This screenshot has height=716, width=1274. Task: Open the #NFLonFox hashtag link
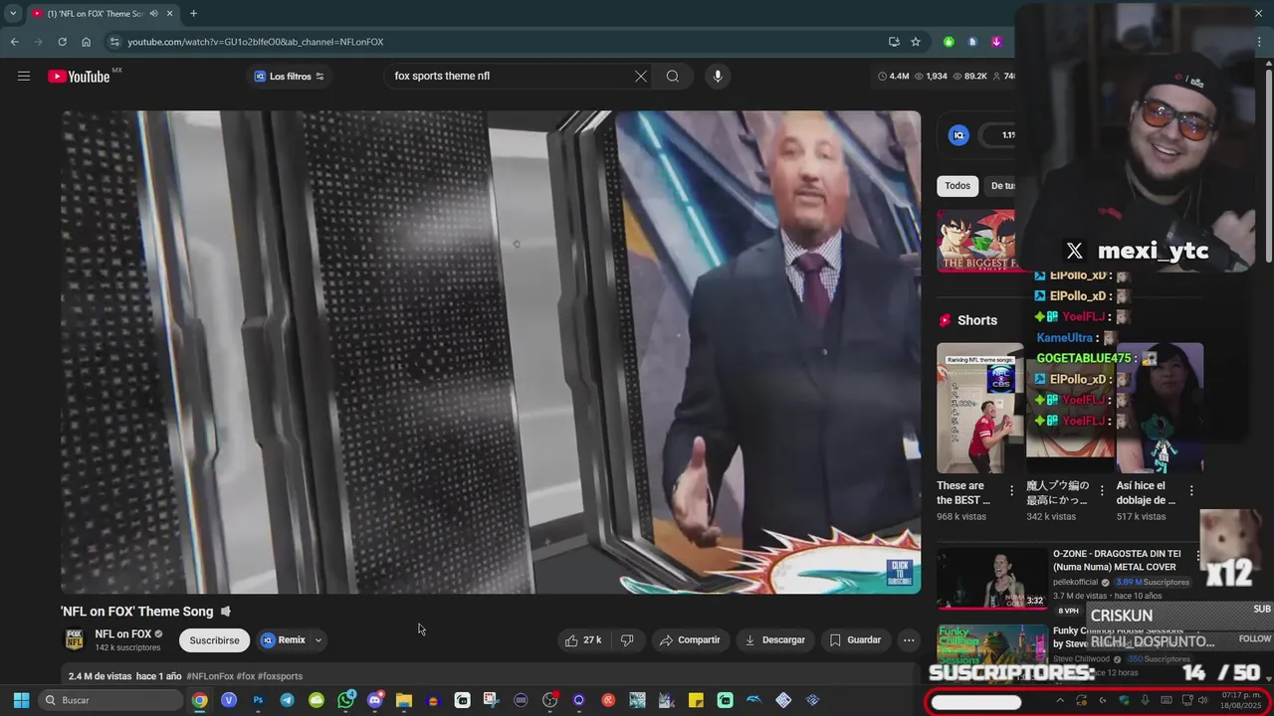pyautogui.click(x=210, y=676)
